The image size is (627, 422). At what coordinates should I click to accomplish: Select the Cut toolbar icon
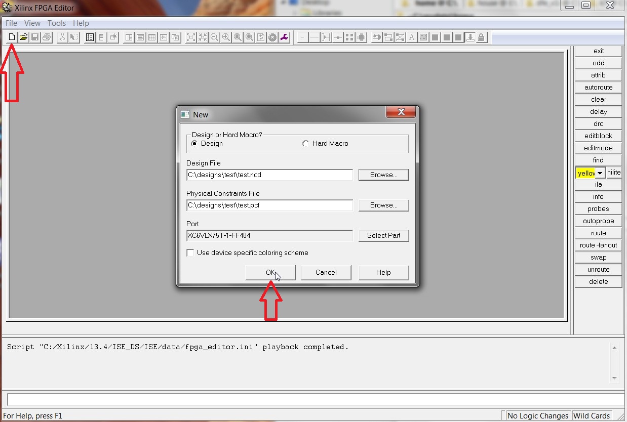pos(62,36)
